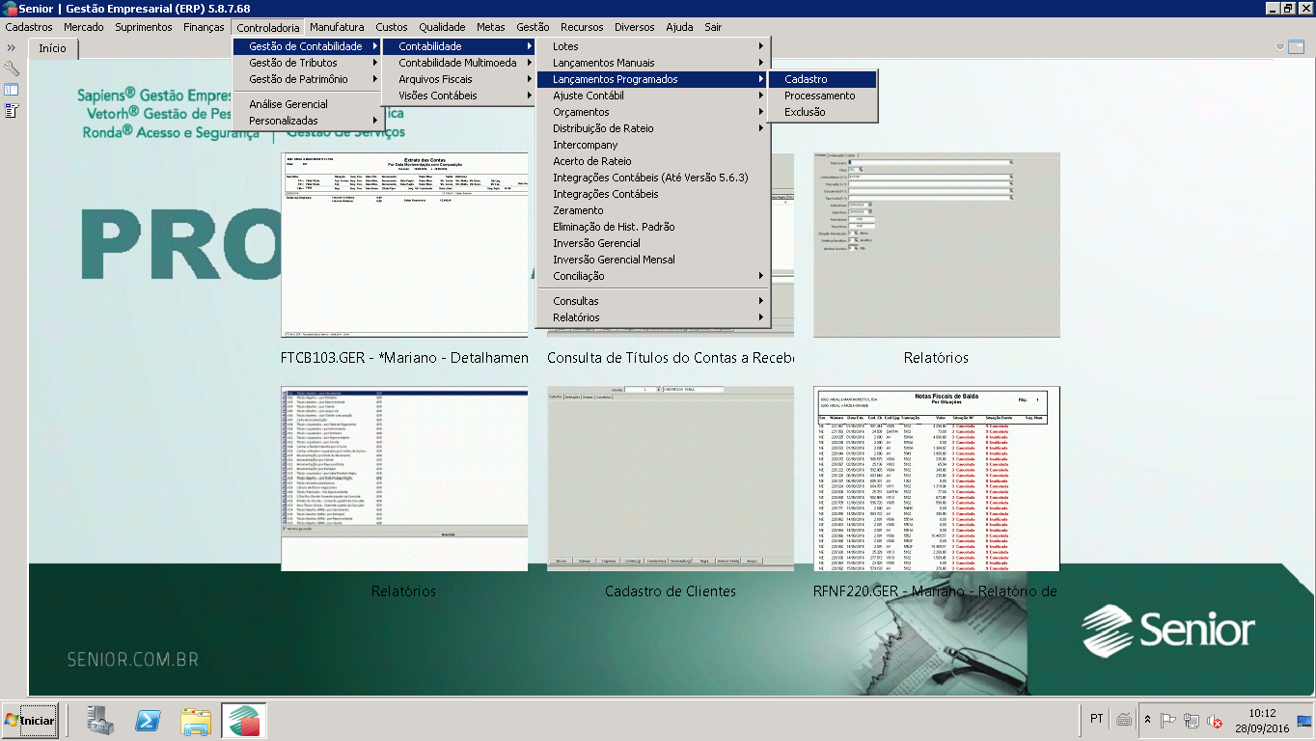
Task: Open the Manufatura menu
Action: coord(337,27)
